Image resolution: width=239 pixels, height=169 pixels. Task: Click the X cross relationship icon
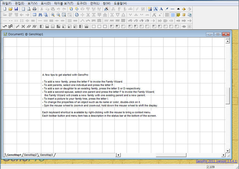point(23,27)
